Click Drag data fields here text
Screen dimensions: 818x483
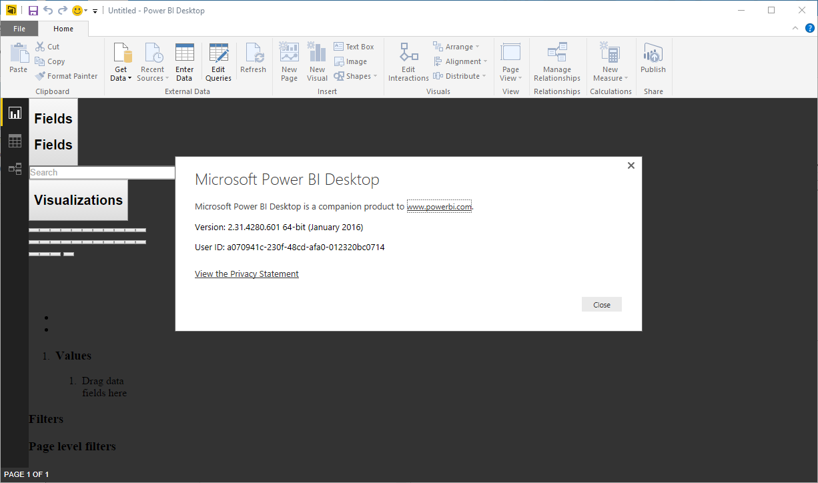104,387
